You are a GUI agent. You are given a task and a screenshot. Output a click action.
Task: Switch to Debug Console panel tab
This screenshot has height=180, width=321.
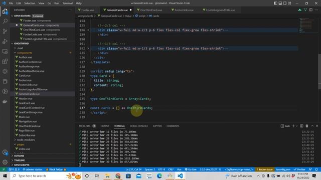139,126
